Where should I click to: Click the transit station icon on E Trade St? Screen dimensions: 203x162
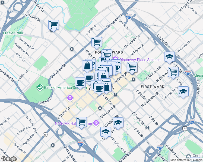(x=147, y=128)
